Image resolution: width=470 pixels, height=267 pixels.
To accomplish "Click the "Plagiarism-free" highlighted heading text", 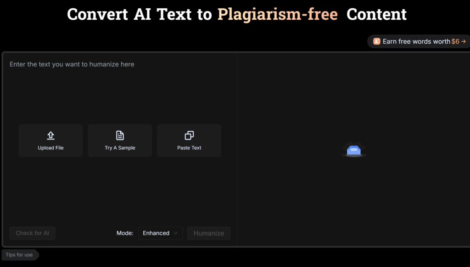I will pos(277,14).
